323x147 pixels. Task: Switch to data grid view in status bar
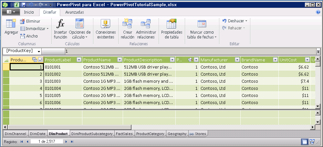click(305, 142)
